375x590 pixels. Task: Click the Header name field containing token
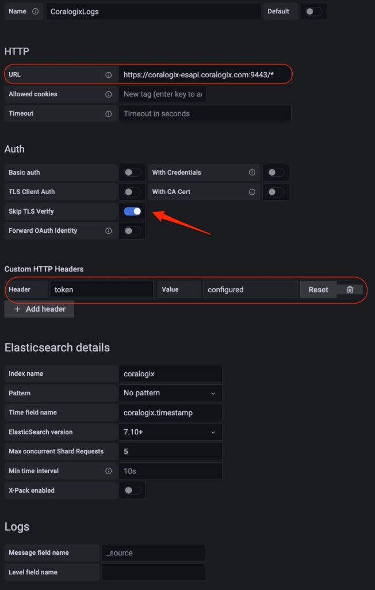(101, 289)
